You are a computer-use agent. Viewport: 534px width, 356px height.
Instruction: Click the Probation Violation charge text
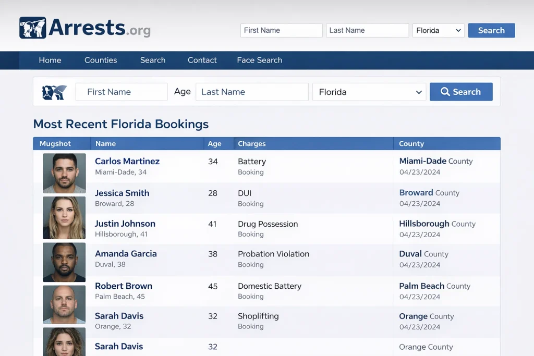(273, 254)
